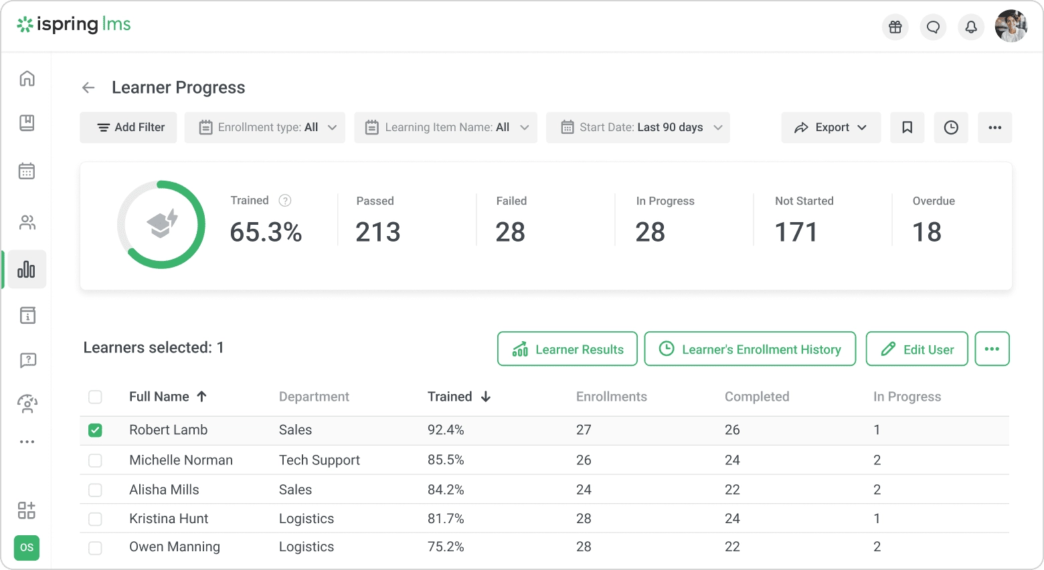1044x570 pixels.
Task: Open the gift icon in the header
Action: click(x=895, y=27)
